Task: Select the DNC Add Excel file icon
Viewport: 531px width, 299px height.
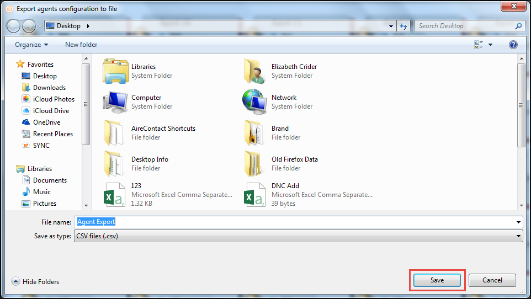Action: coord(254,194)
